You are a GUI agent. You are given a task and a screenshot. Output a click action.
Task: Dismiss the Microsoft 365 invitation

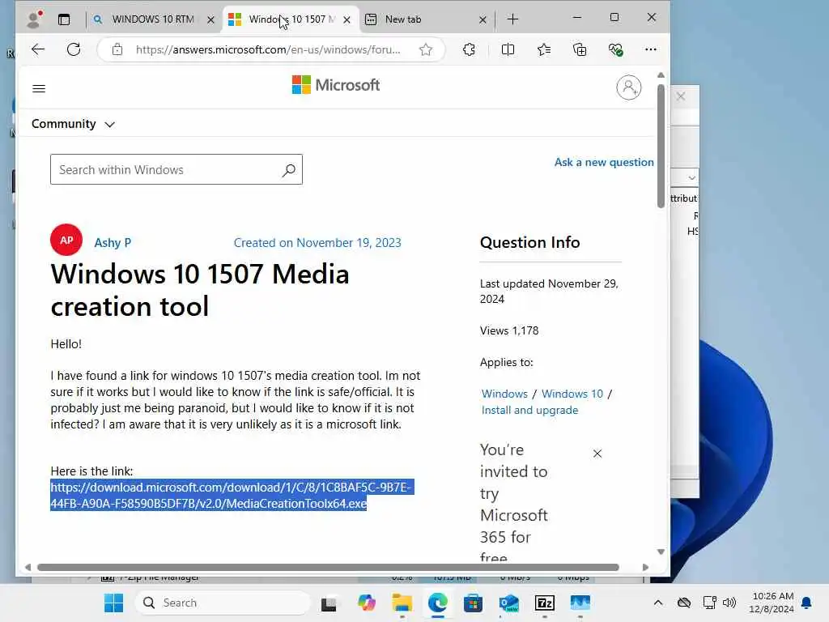[x=597, y=454]
